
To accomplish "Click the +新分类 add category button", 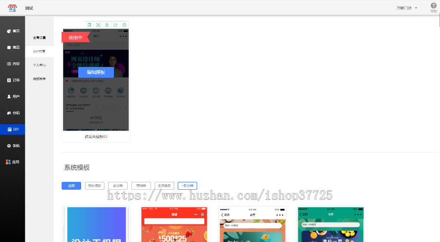I will 187,186.
